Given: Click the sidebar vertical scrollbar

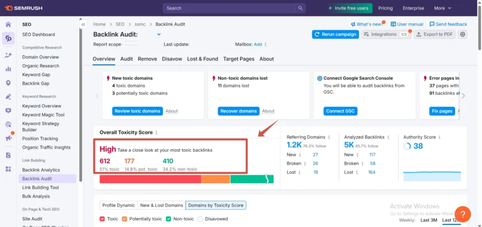Looking at the screenshot, I should pos(81,101).
